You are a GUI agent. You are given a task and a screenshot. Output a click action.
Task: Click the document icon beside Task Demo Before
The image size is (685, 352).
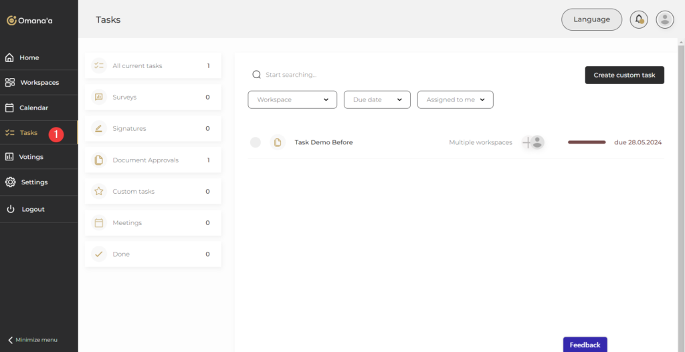pyautogui.click(x=277, y=142)
